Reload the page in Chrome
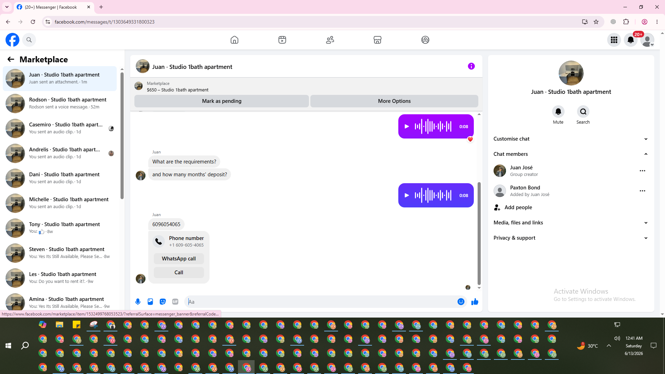 33,22
